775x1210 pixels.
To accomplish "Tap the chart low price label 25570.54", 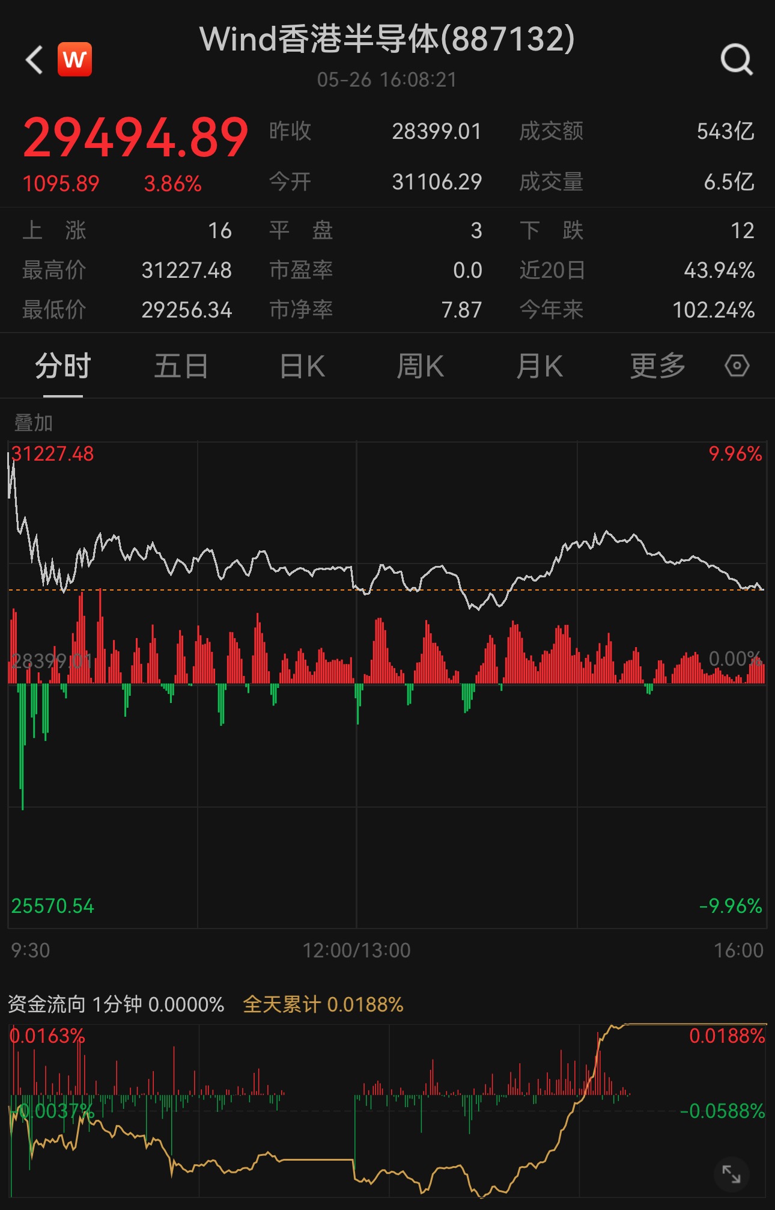I will point(53,906).
